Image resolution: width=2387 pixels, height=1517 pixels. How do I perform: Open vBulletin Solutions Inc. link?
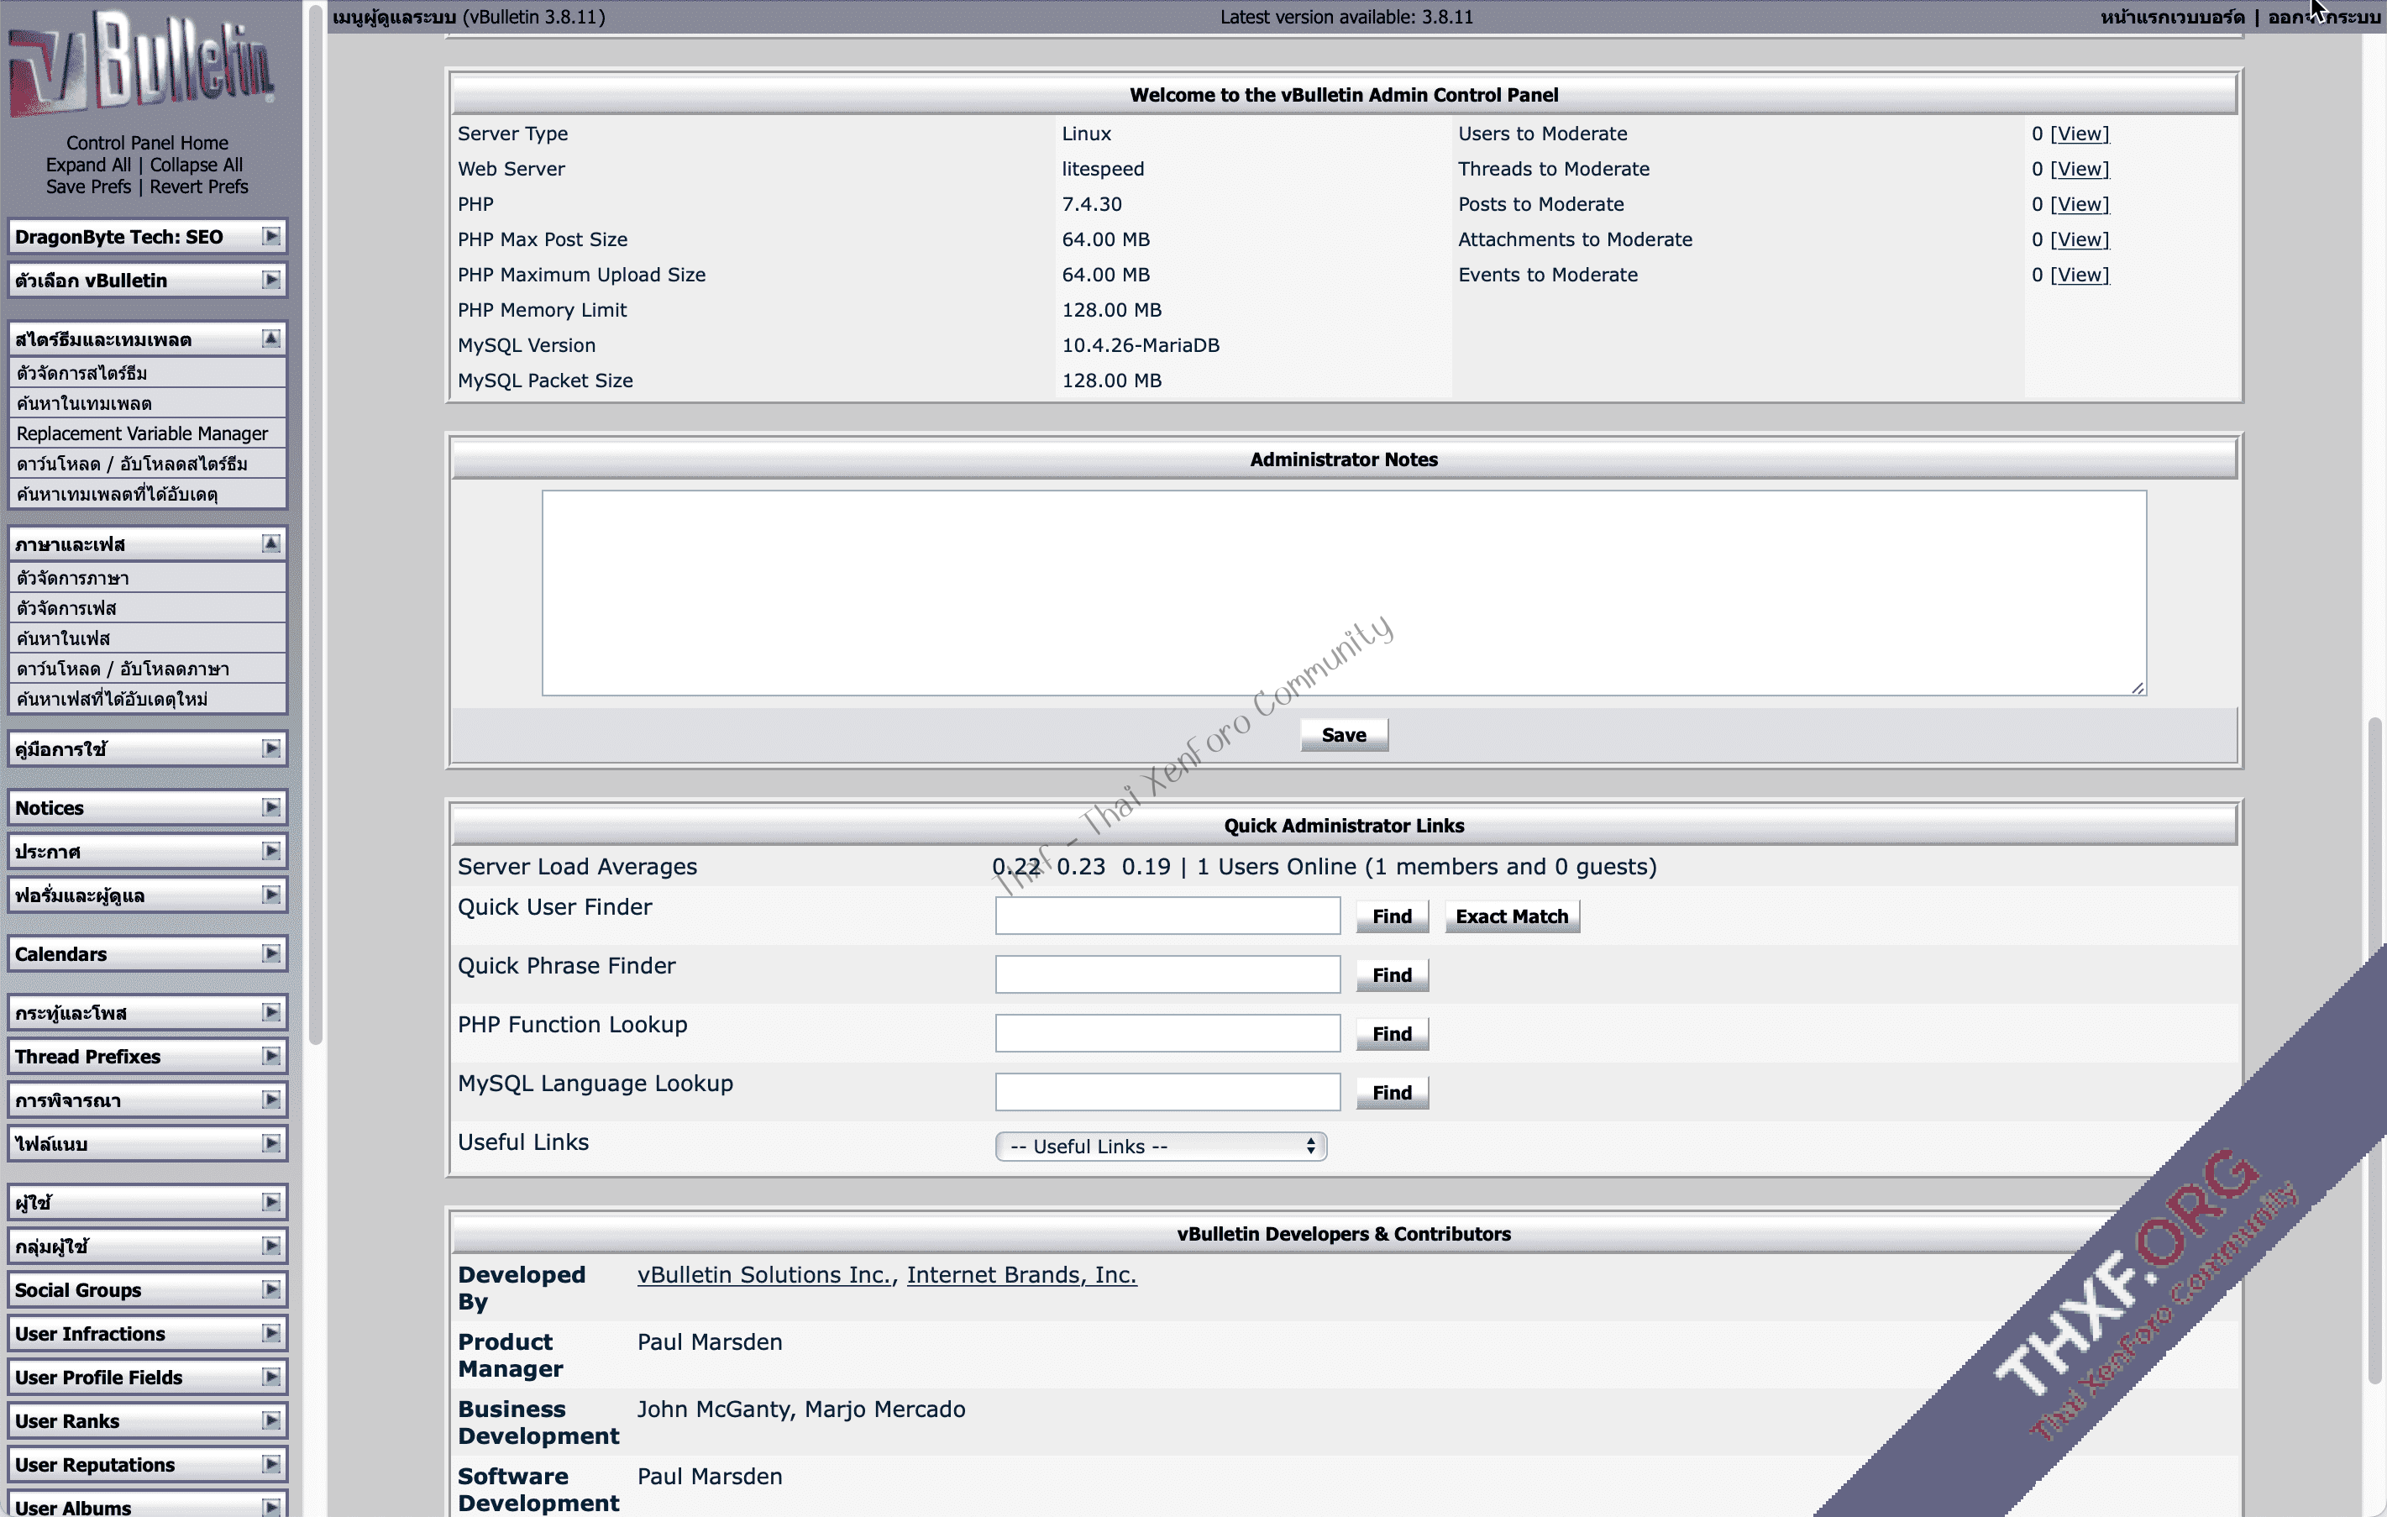click(x=763, y=1274)
